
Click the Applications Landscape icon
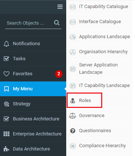point(73,37)
